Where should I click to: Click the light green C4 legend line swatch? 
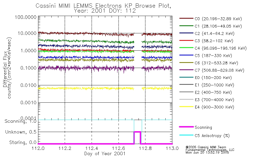[186, 48]
